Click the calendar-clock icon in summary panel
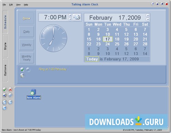The width and height of the screenshot is (171, 133). coord(22,75)
